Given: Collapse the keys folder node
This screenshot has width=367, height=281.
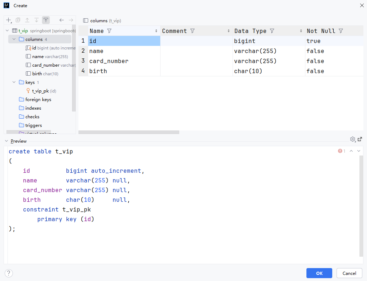Looking at the screenshot, I should pos(14,82).
